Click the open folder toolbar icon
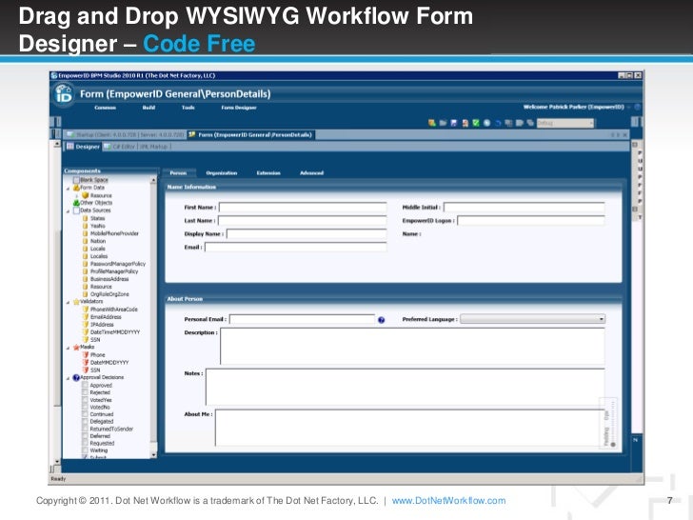 [443, 123]
